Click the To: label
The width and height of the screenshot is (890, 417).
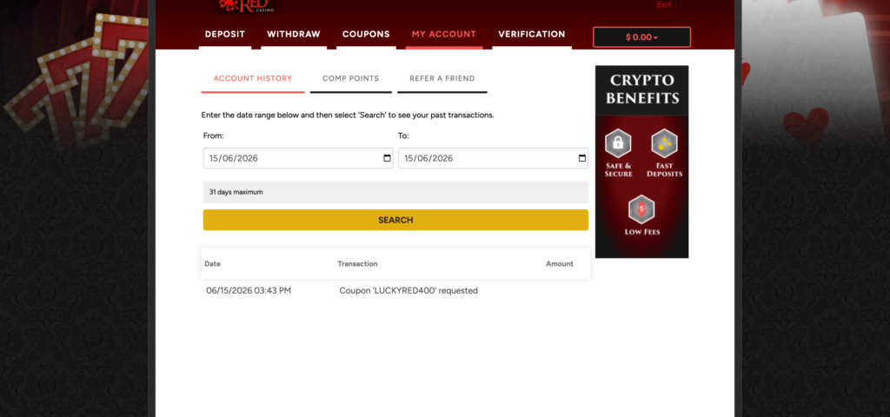click(403, 136)
